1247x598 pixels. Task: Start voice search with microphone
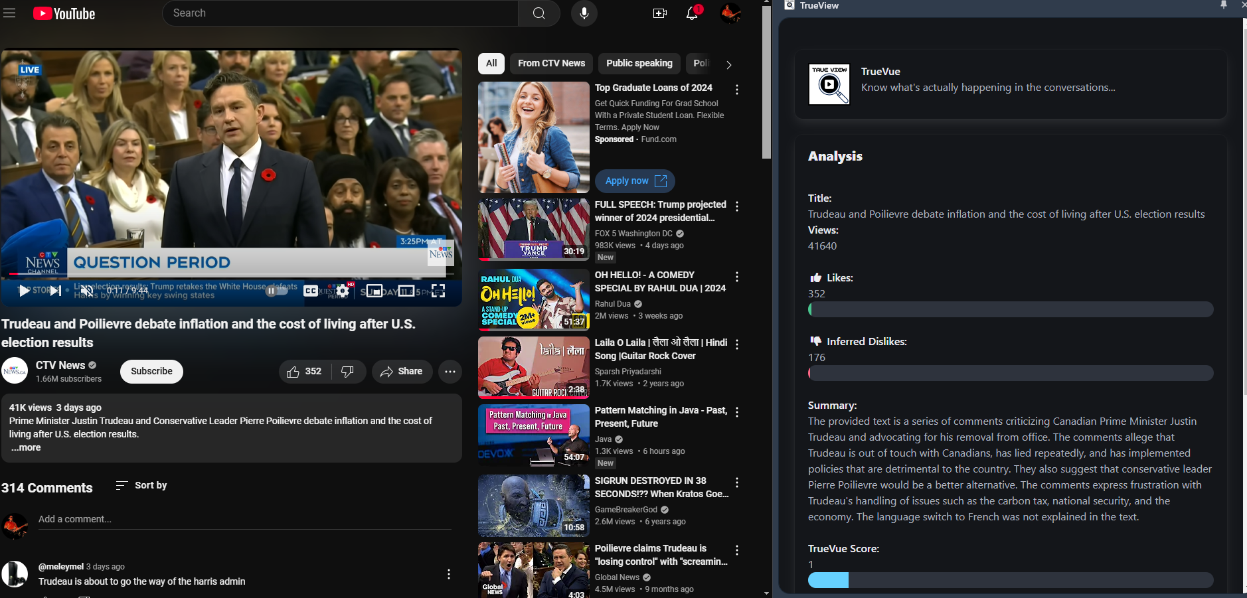(584, 13)
